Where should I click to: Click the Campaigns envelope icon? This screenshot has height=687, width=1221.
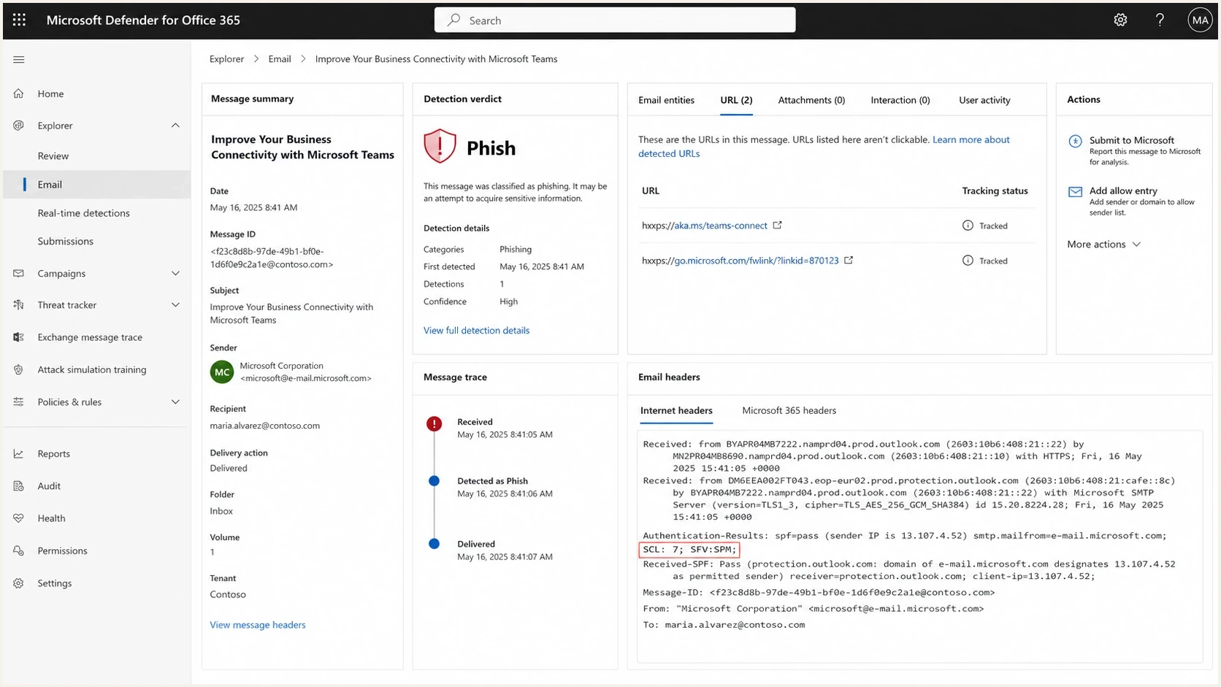19,273
